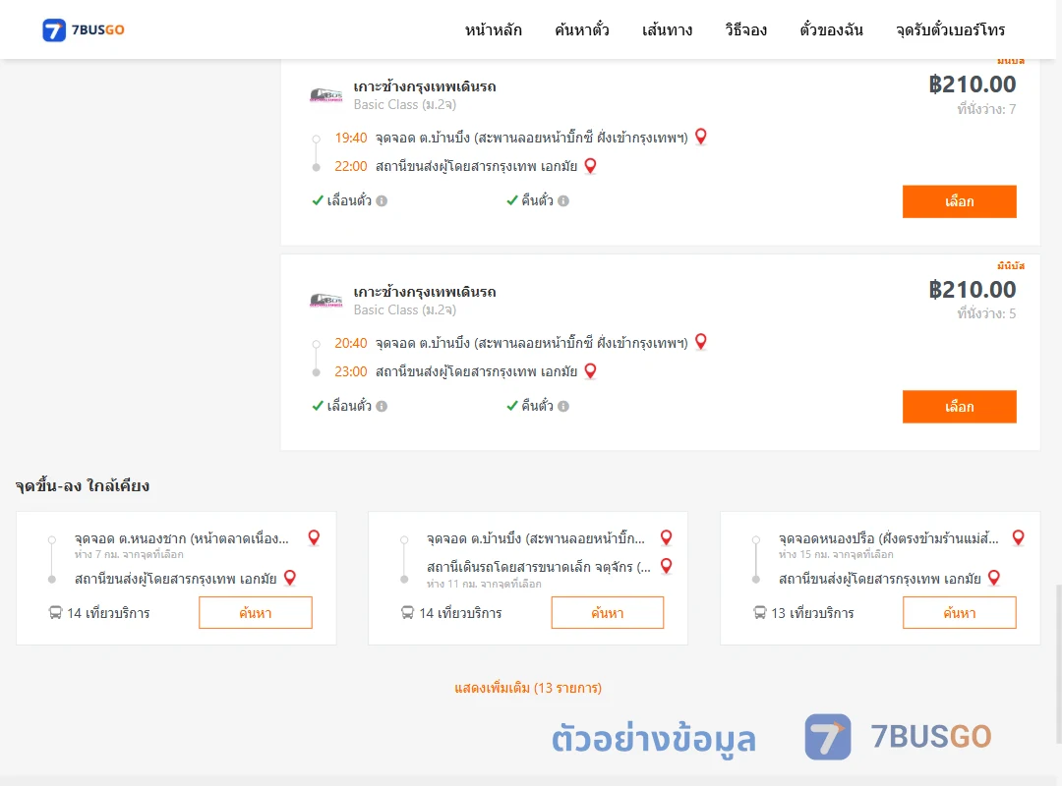
Task: Click คืนตั๋ว label on 20:40 trip
Action: [x=537, y=406]
